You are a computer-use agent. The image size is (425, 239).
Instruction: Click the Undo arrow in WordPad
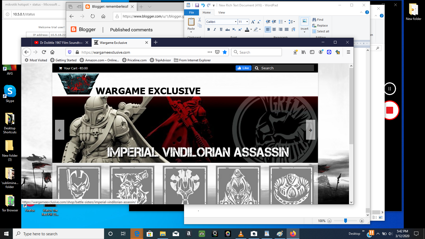coord(203,5)
